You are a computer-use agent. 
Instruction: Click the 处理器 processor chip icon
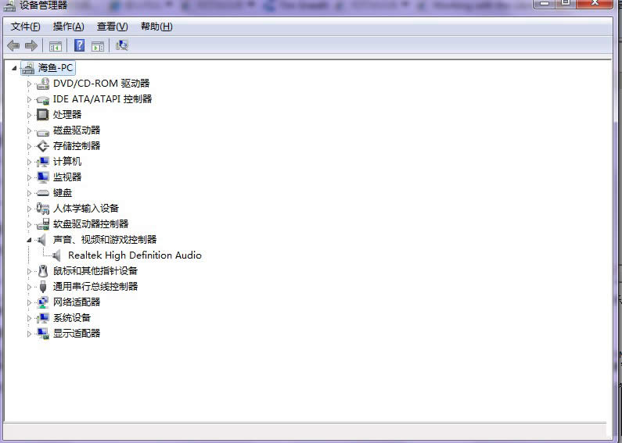(x=43, y=115)
